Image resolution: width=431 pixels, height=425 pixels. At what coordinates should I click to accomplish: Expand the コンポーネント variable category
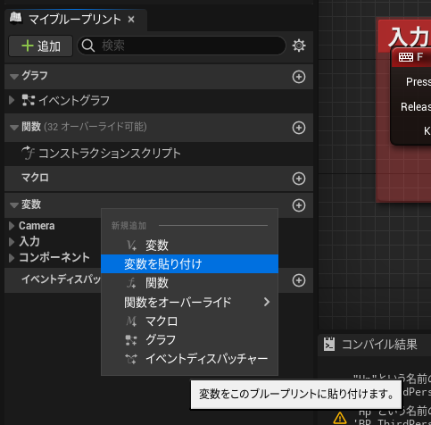point(12,258)
